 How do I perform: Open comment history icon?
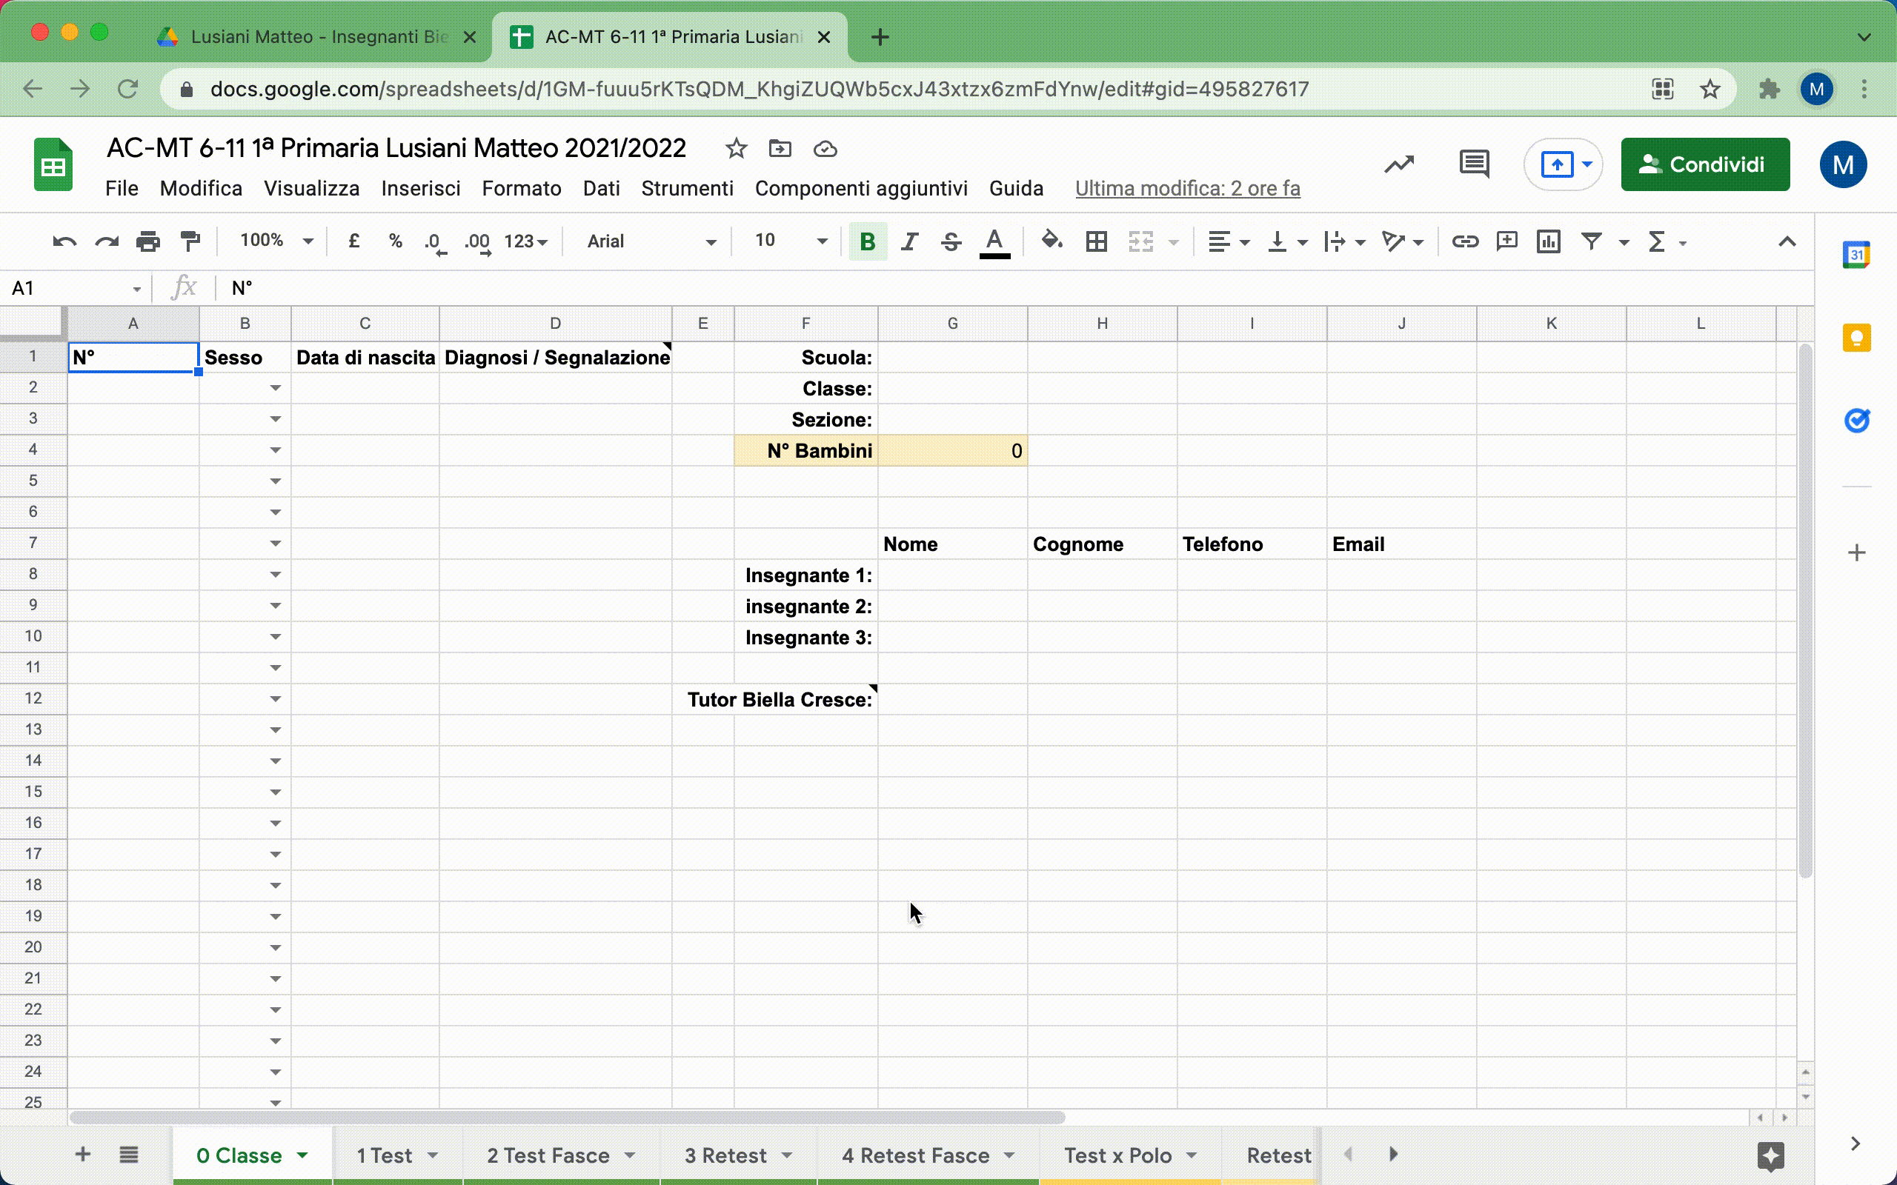tap(1474, 164)
